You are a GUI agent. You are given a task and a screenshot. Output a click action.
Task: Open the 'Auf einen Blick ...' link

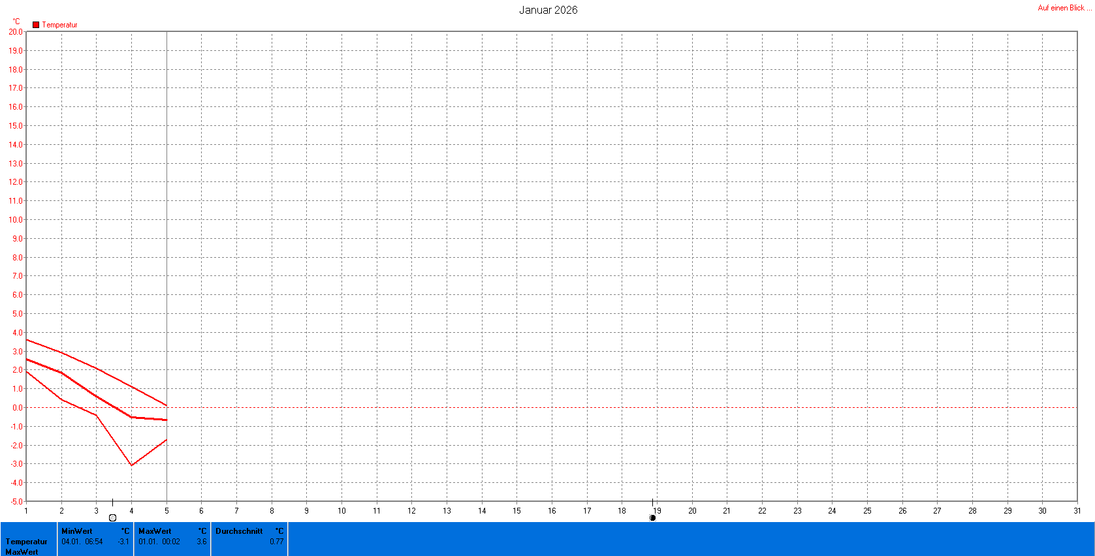coord(1064,8)
